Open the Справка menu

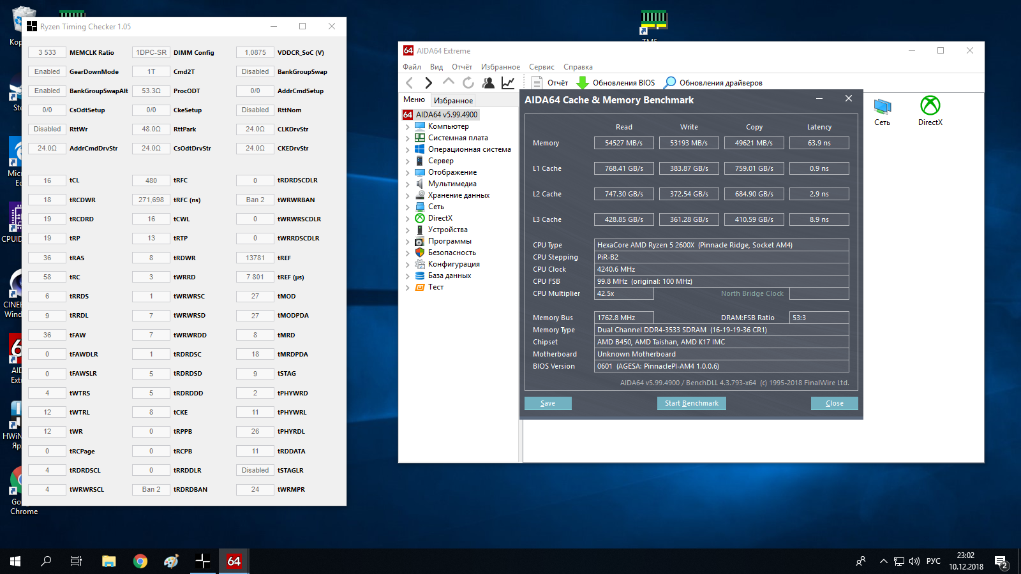tap(578, 67)
